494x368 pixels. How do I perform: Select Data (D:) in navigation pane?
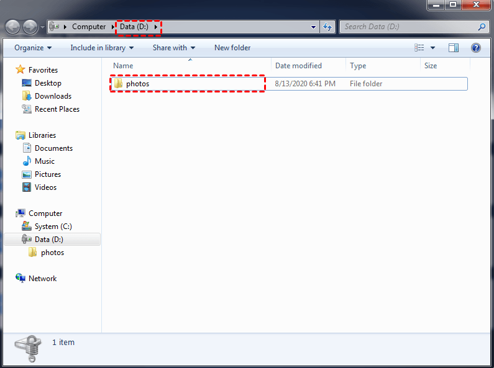pyautogui.click(x=49, y=240)
